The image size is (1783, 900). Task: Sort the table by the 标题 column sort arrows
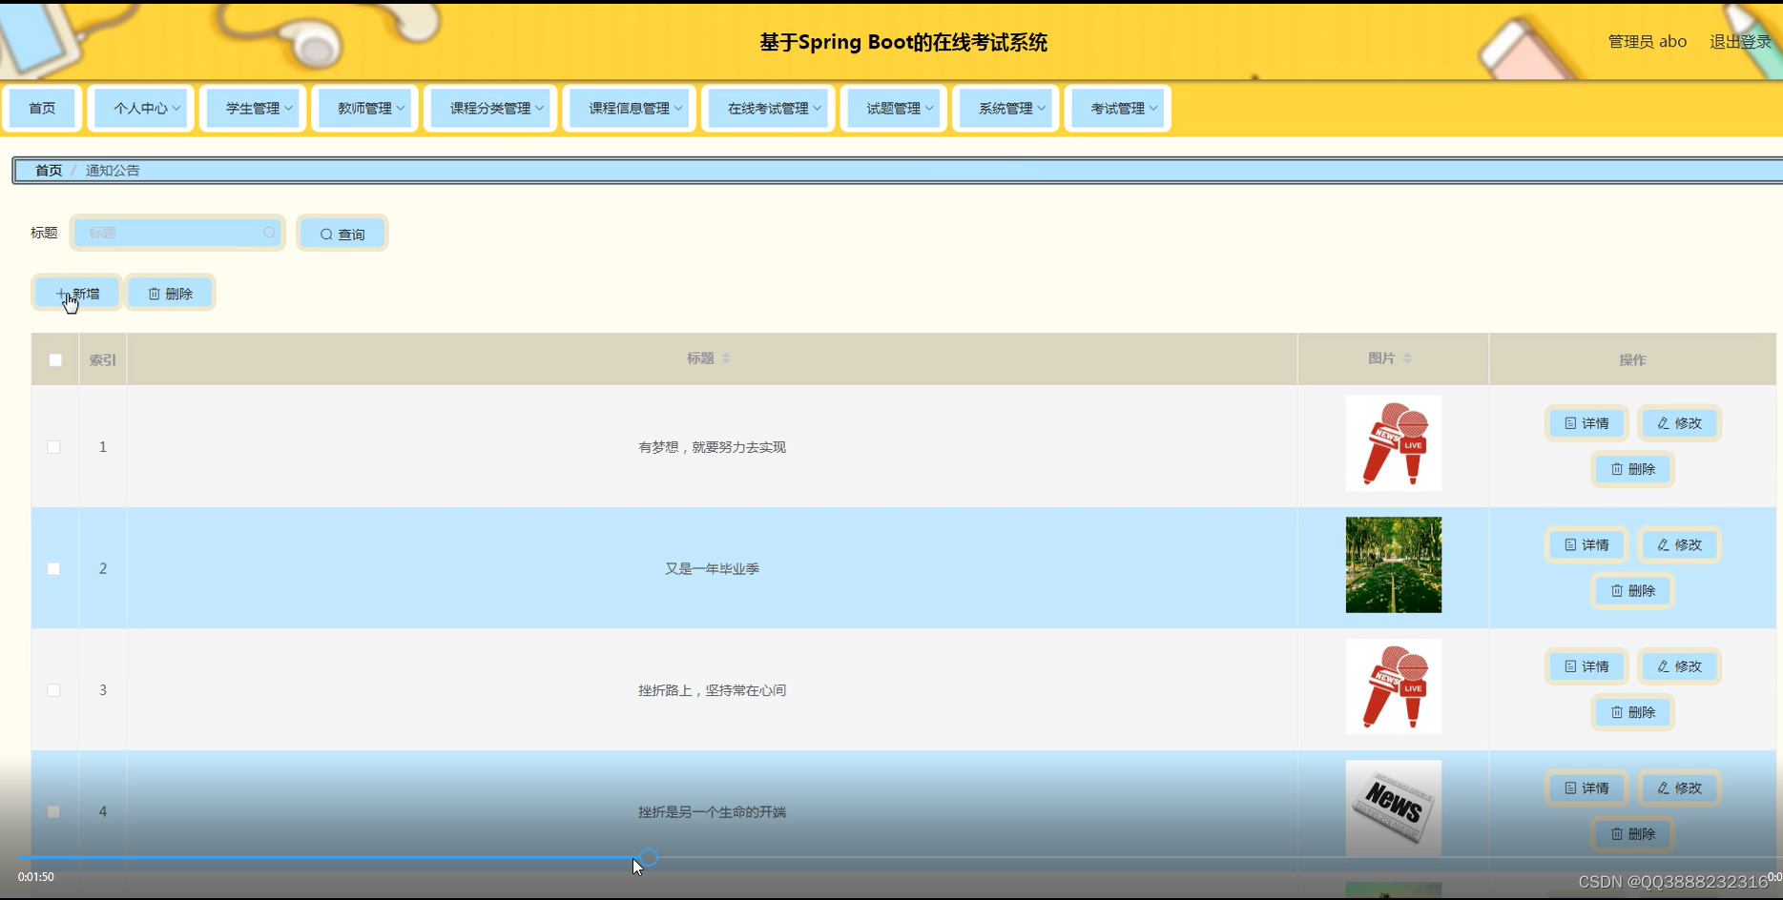tap(726, 358)
